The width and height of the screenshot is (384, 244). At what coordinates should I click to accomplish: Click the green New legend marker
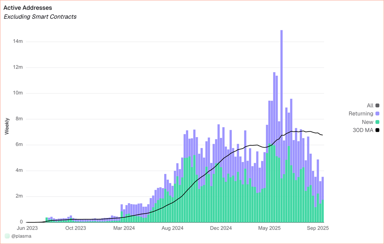tap(377, 122)
